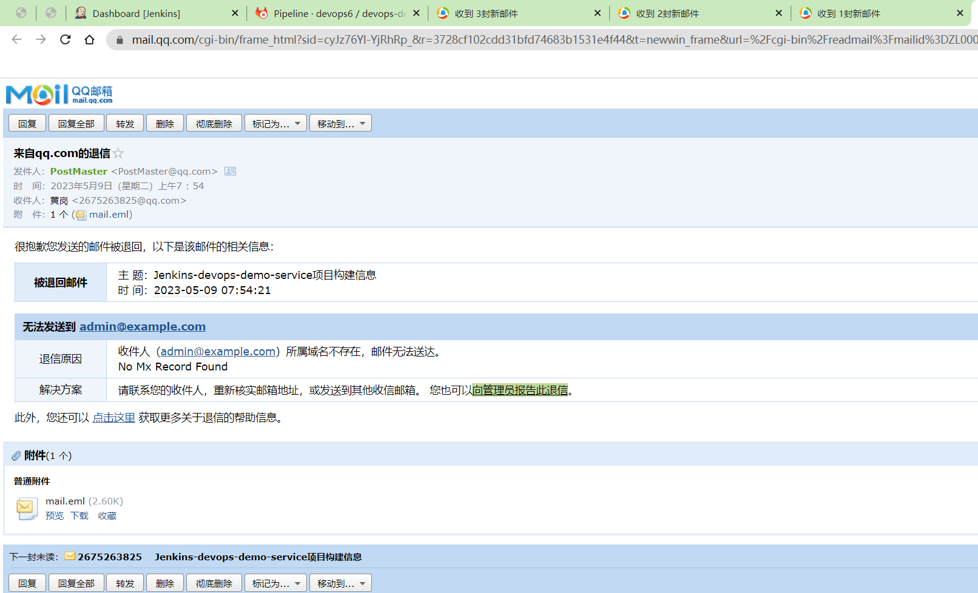
Task: Click the recipient name 黄岗
Action: (59, 200)
